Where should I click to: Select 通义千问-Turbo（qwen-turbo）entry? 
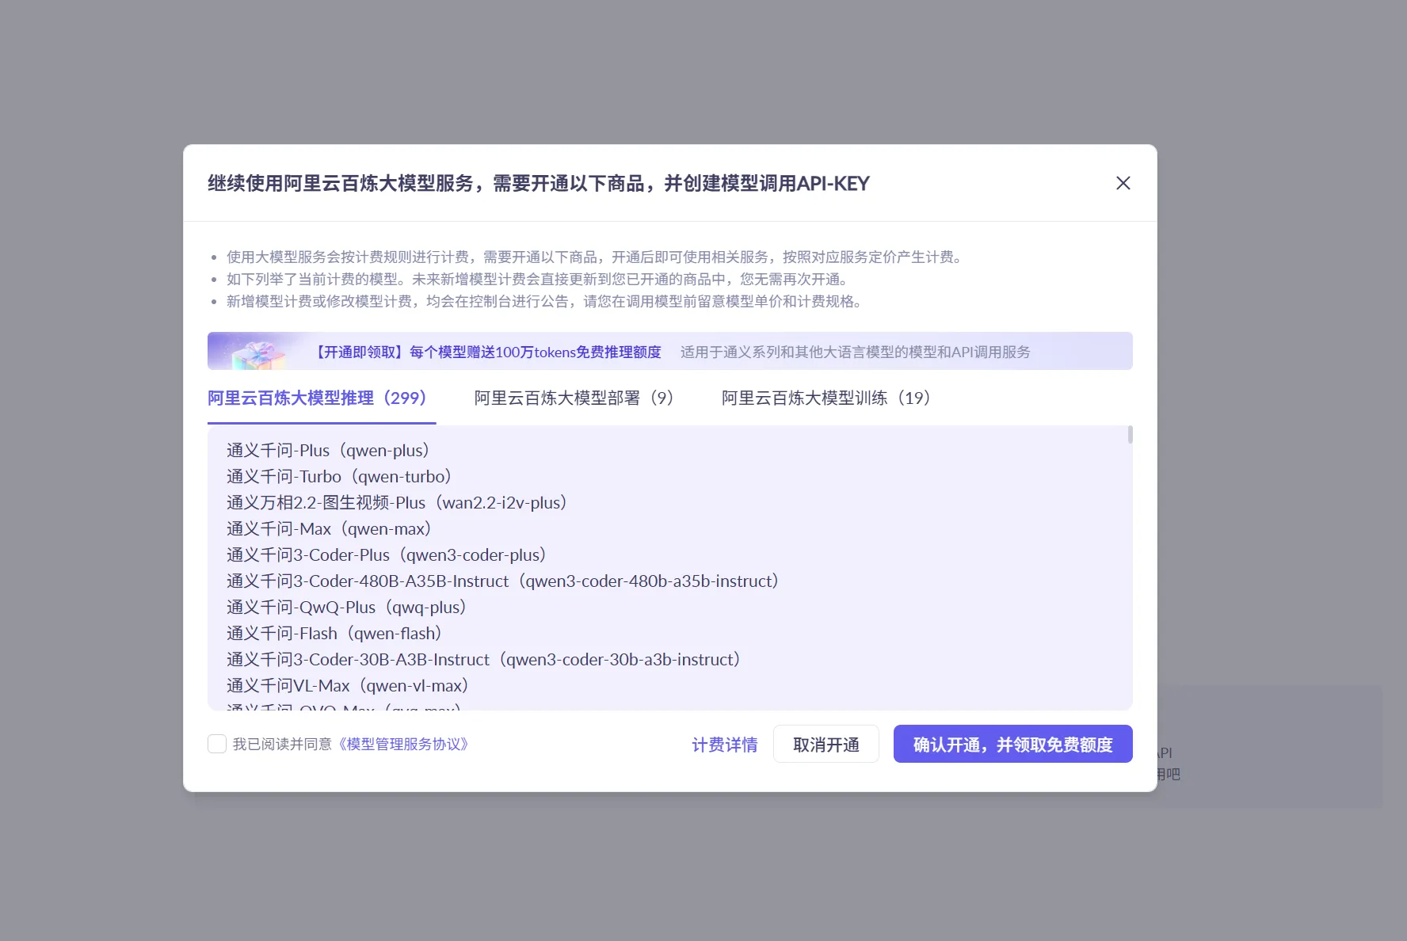pyautogui.click(x=338, y=476)
